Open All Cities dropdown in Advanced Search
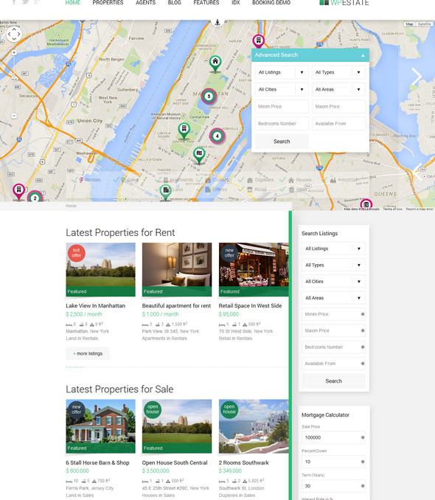The width and height of the screenshot is (435, 500). click(282, 90)
